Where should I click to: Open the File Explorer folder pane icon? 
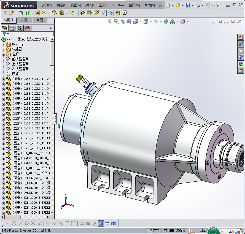tap(241, 51)
